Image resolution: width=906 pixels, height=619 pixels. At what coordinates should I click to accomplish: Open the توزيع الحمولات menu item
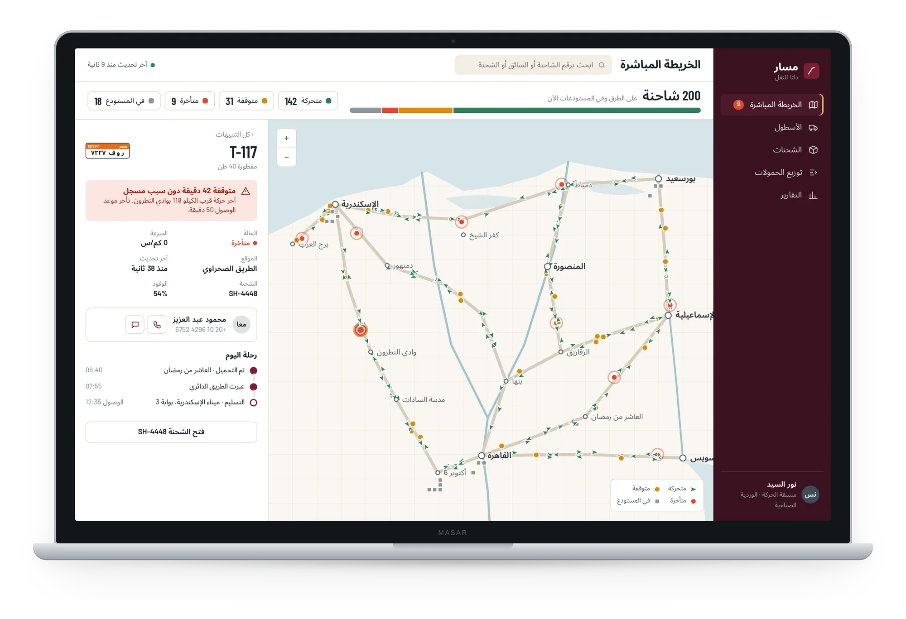[x=771, y=173]
